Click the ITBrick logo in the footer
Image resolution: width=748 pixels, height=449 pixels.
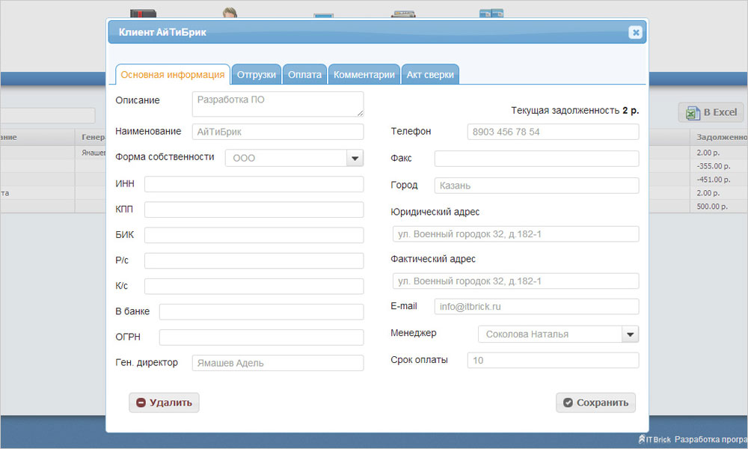click(x=654, y=439)
